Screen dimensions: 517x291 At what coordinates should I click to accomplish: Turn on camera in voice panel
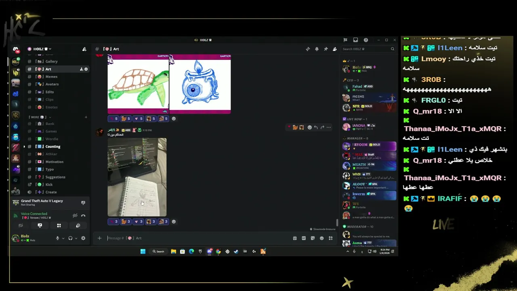pos(21,226)
